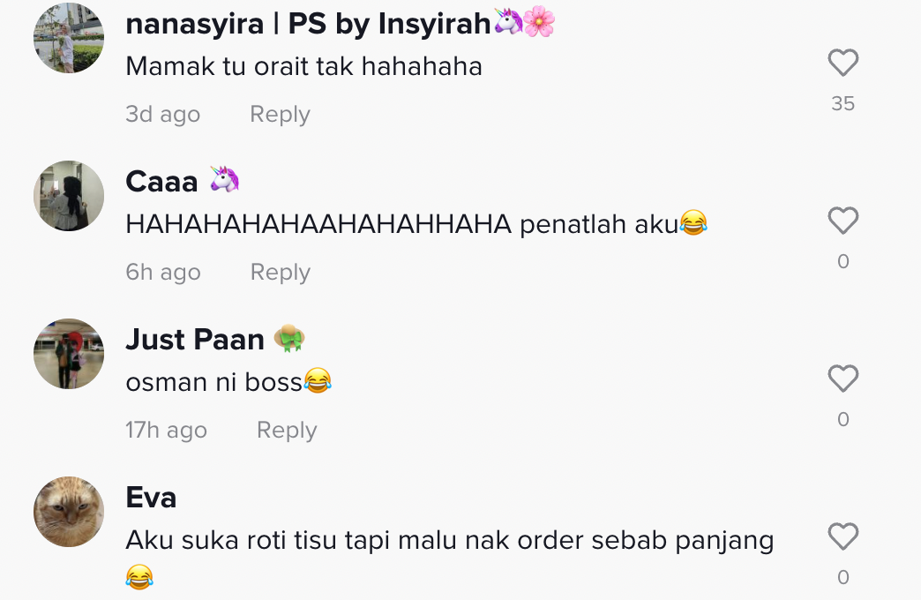Like Just Paan's "osman ni boss" comment

click(x=842, y=378)
